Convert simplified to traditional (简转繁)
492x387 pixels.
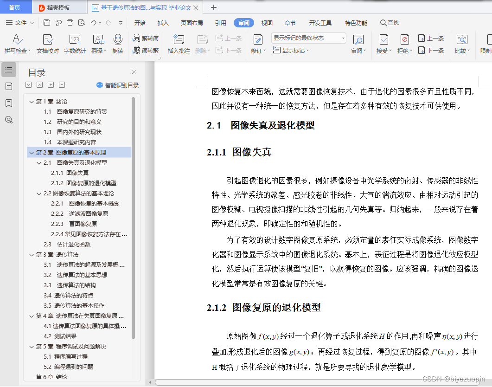tap(146, 50)
